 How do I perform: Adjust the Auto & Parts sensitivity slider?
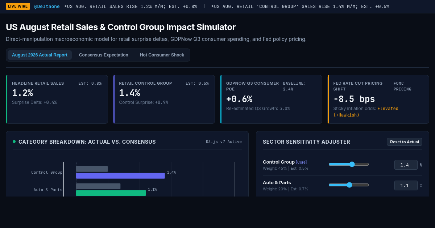coord(349,185)
